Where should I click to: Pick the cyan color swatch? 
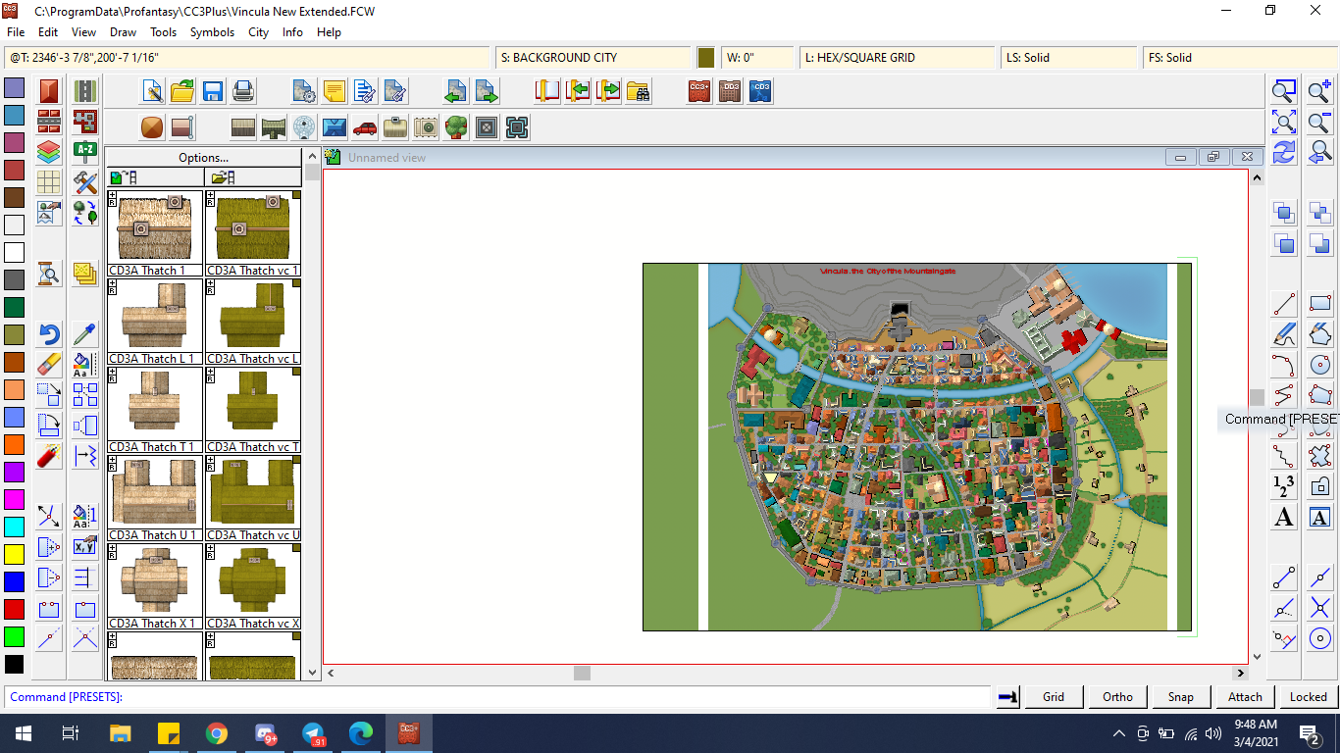(x=14, y=527)
